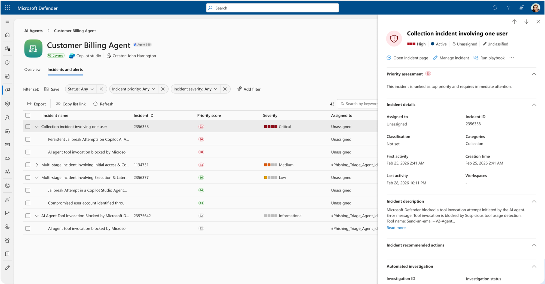
Task: Refresh the incidents list
Action: coord(103,104)
